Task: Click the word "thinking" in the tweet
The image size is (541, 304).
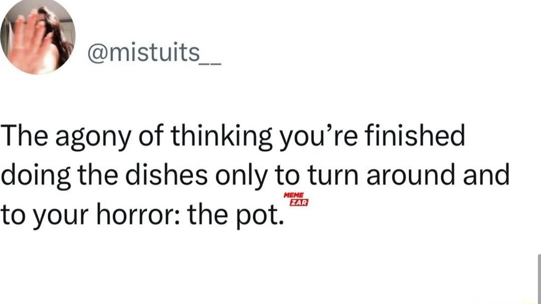Action: (221, 136)
